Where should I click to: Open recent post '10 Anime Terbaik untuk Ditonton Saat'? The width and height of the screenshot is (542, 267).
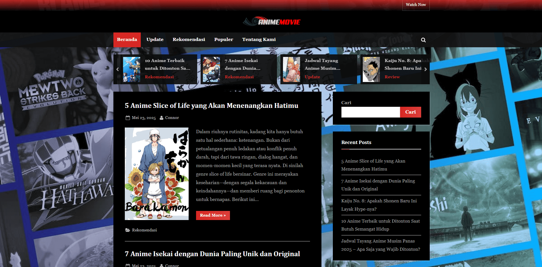381,225
